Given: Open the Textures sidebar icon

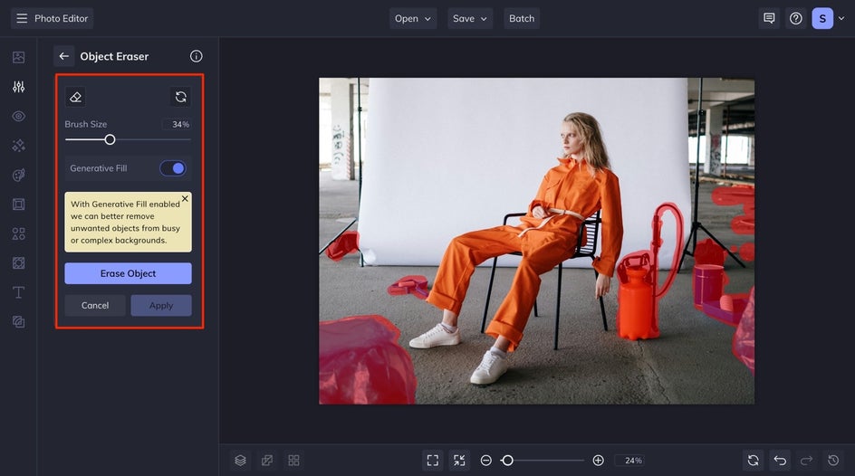Looking at the screenshot, I should point(18,263).
